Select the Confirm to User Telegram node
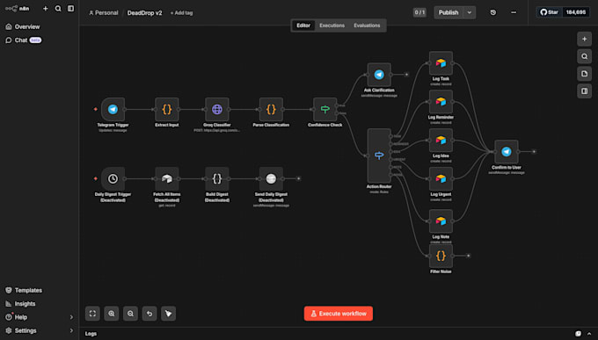Viewport: 598px width, 340px height. pos(506,152)
